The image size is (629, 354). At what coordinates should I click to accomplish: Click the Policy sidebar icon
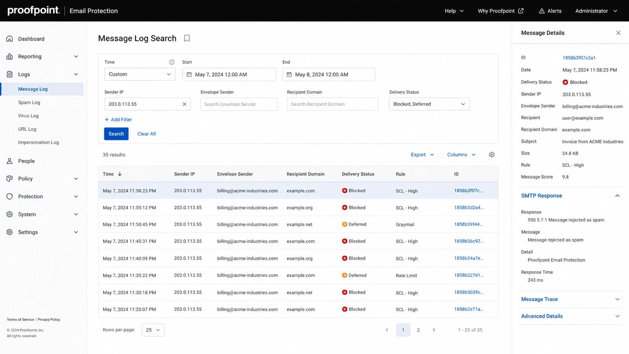[x=10, y=179]
